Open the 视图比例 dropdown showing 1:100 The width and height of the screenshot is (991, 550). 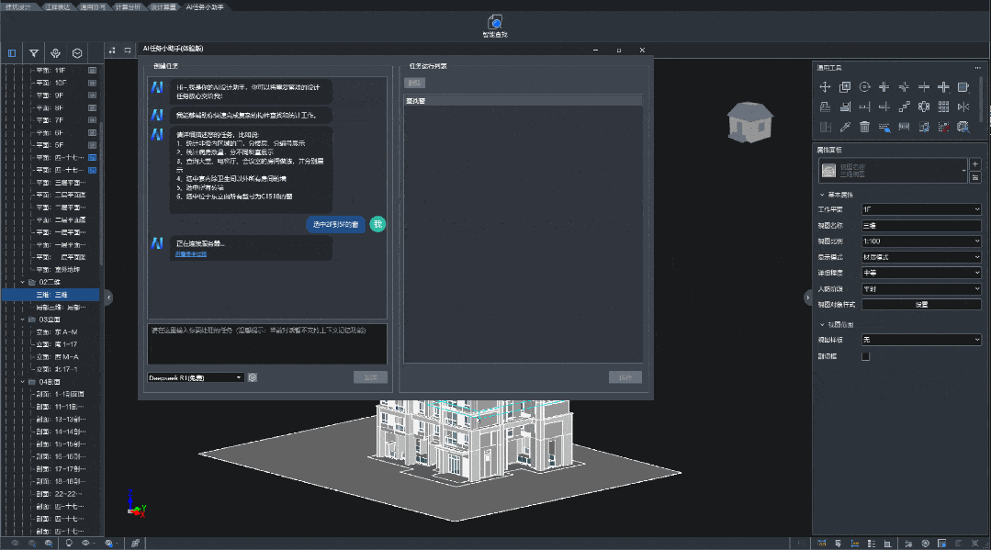click(921, 241)
